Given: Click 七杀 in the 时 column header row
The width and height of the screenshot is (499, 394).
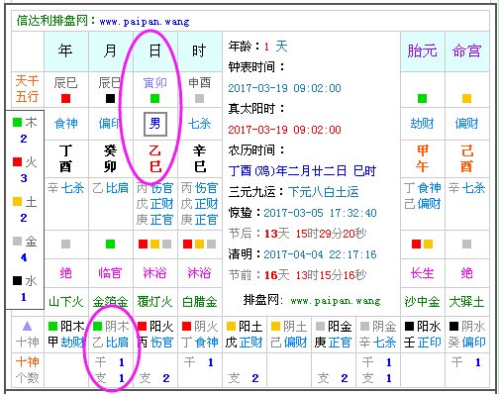Looking at the screenshot, I should [x=199, y=124].
